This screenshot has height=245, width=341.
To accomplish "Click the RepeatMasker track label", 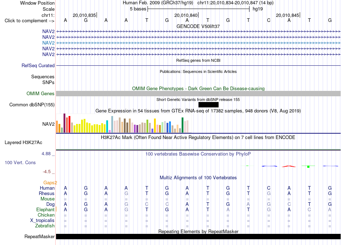I will pyautogui.click(x=39, y=236).
